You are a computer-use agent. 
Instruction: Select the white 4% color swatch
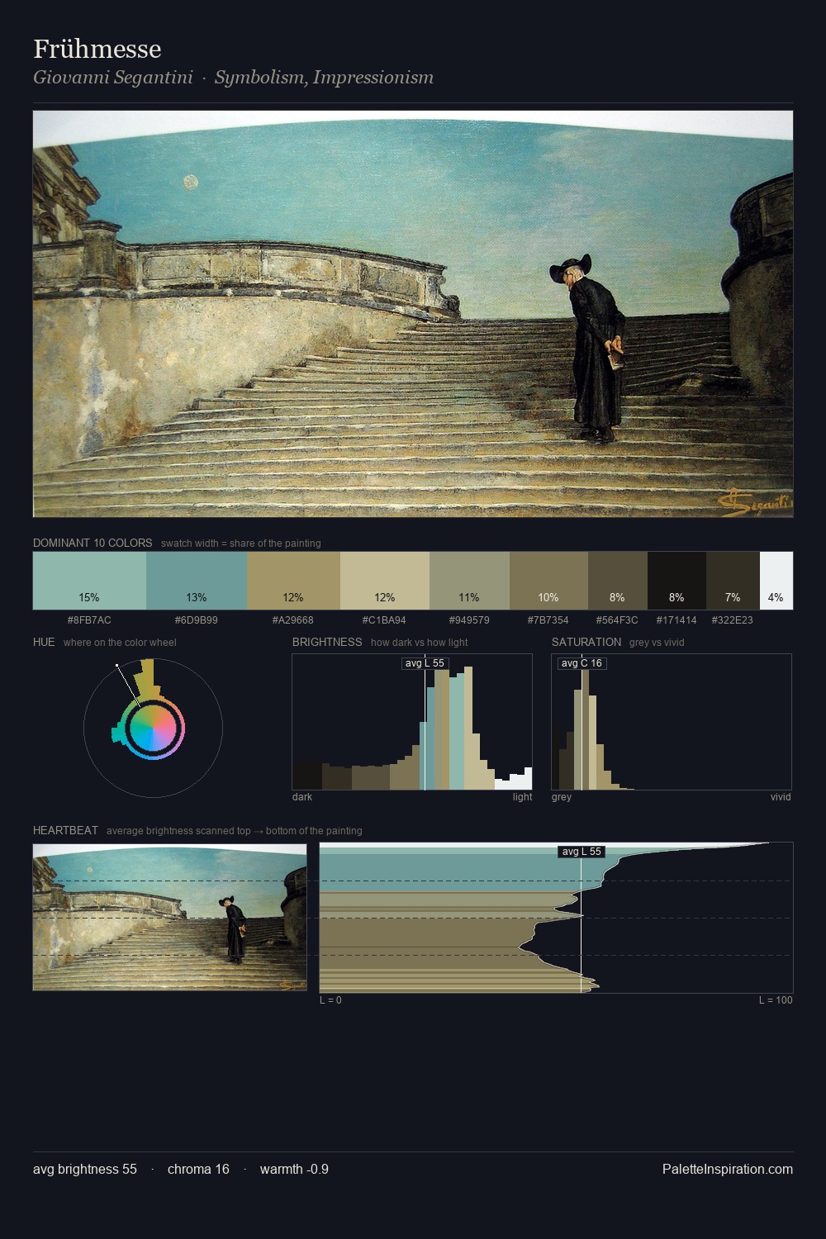(x=776, y=581)
